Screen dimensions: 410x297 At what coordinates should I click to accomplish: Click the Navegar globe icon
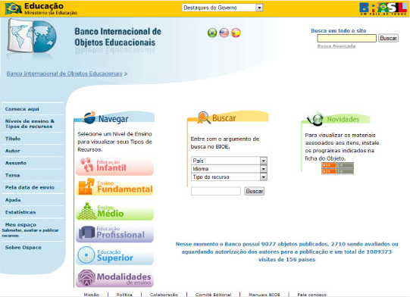click(x=89, y=117)
